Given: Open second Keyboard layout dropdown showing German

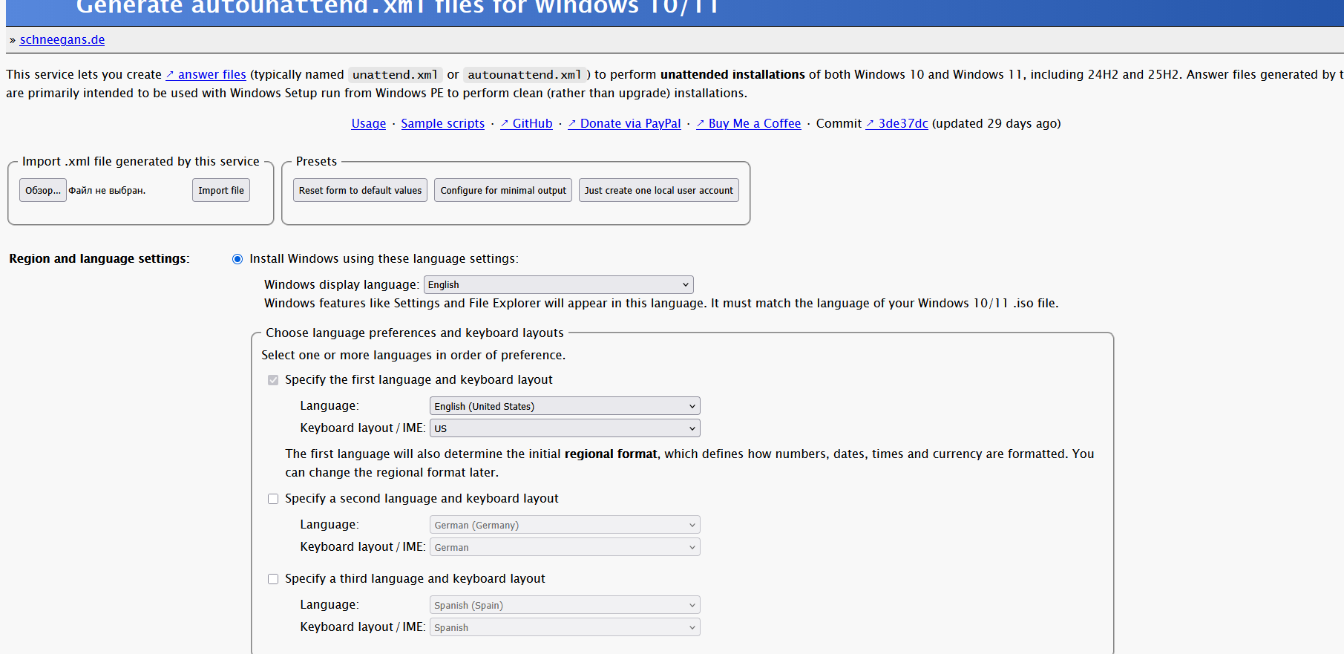Looking at the screenshot, I should pos(565,547).
